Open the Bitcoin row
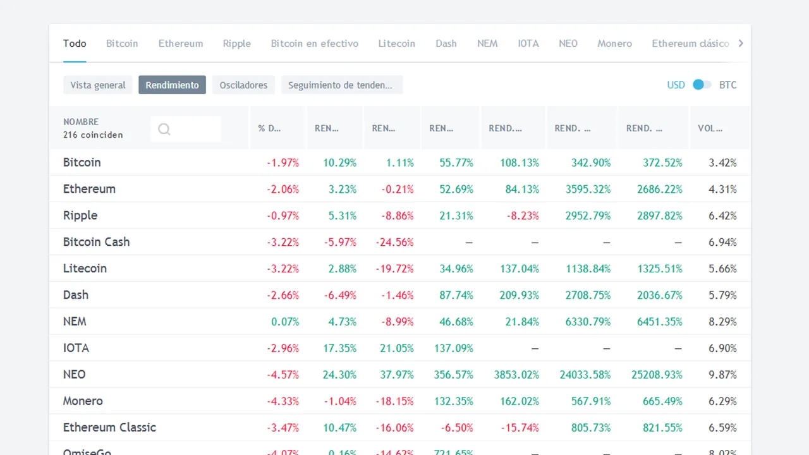Image resolution: width=809 pixels, height=455 pixels. click(400, 162)
